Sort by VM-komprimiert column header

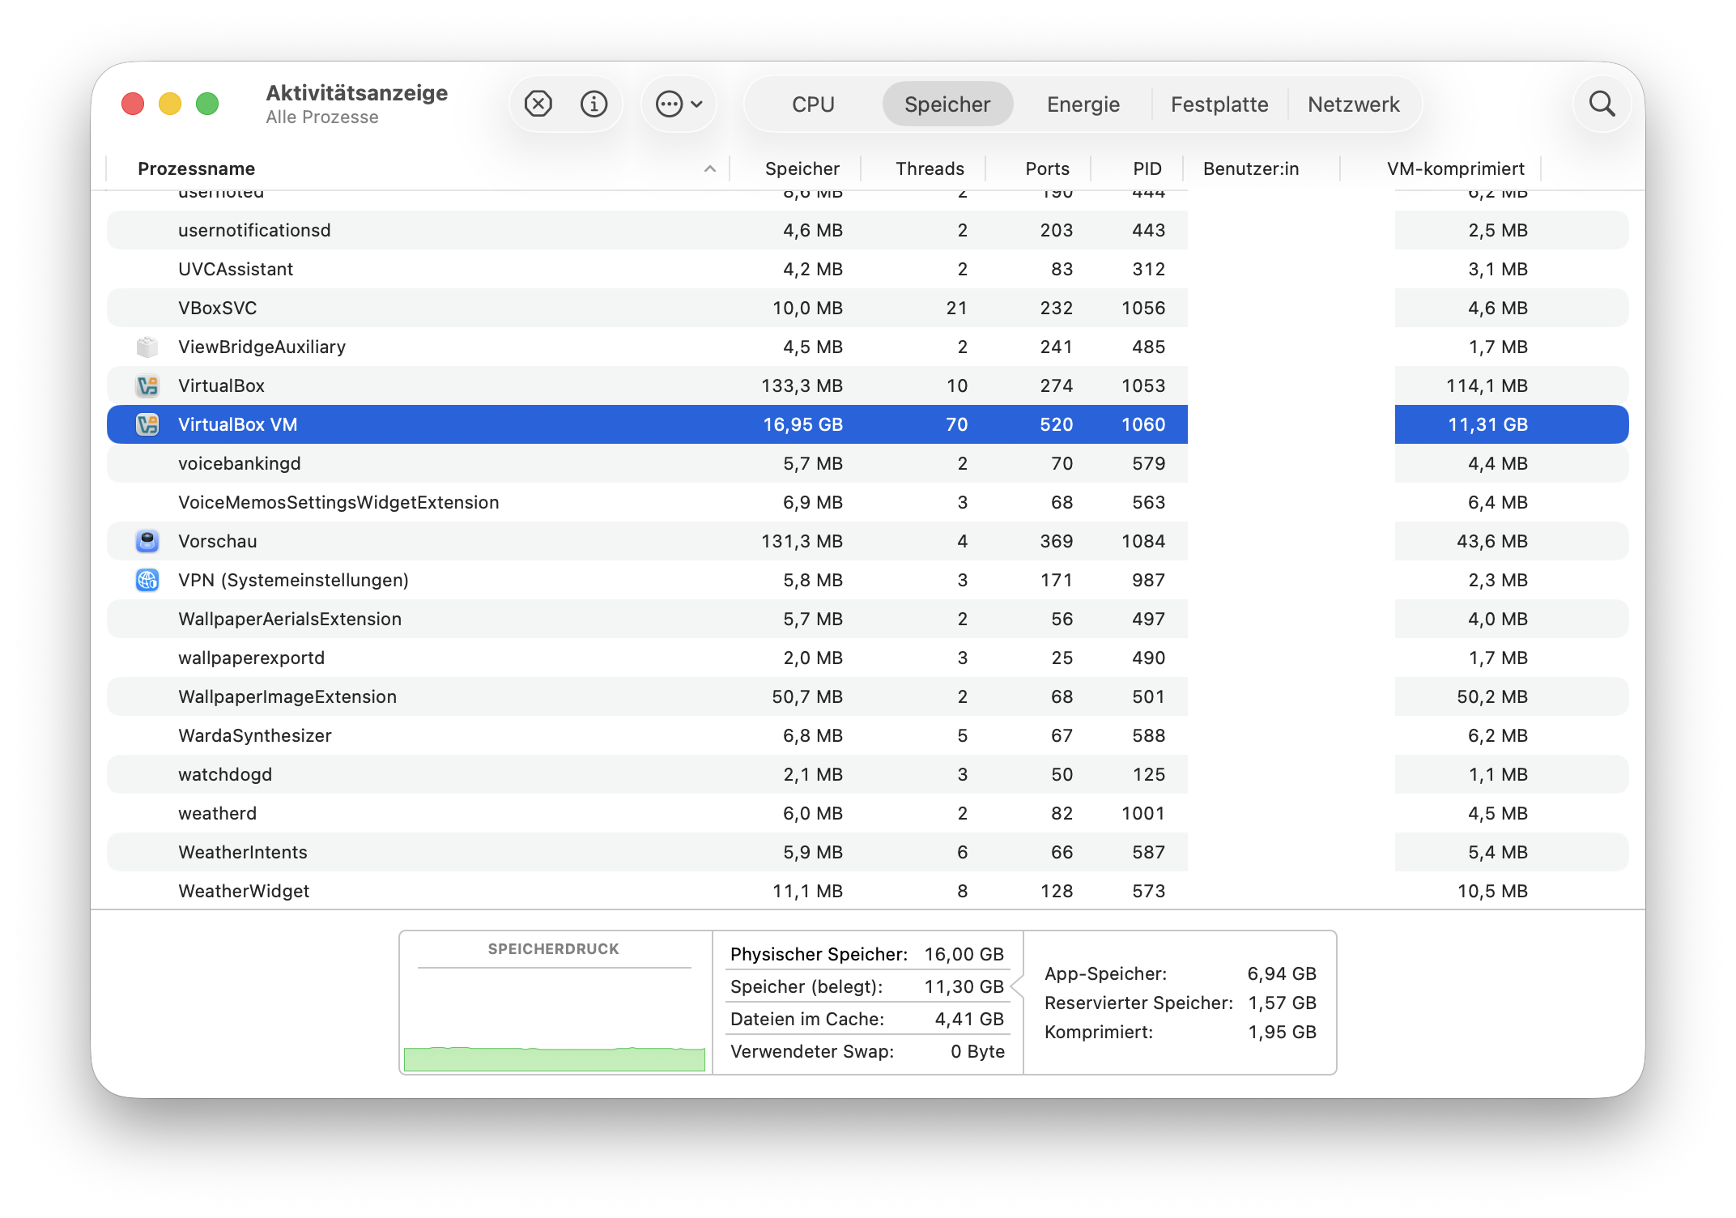[1455, 168]
